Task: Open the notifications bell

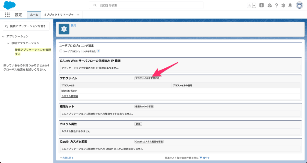Action: pyautogui.click(x=290, y=5)
